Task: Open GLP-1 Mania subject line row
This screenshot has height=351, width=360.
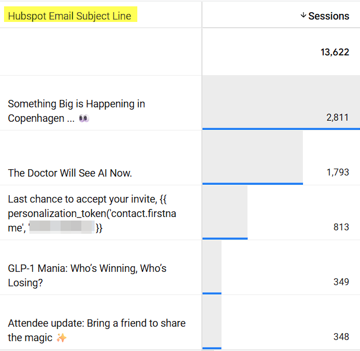Action: tap(180, 267)
